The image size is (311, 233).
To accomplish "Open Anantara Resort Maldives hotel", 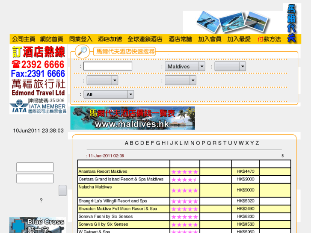I will pos(103,171).
